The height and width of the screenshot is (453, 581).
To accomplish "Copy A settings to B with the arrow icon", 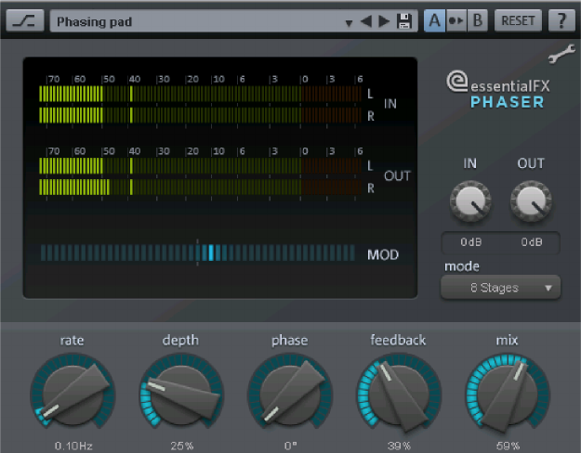I will [x=456, y=20].
